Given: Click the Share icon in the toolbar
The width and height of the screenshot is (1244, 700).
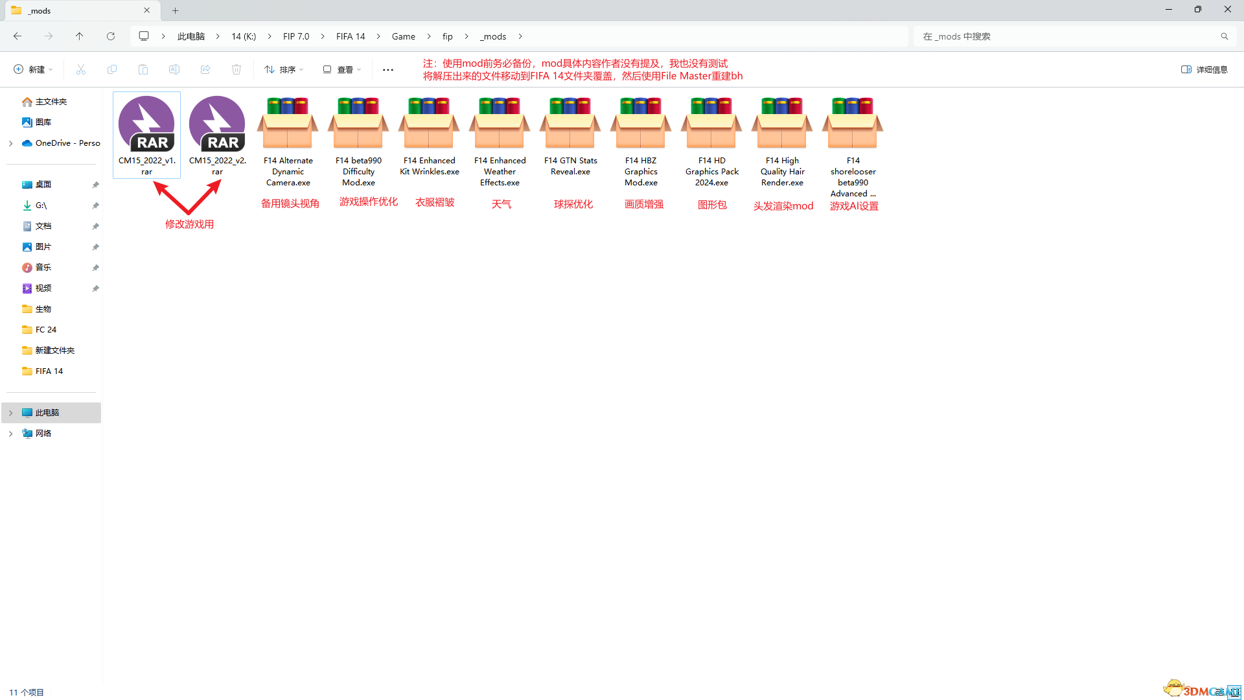Looking at the screenshot, I should pos(205,69).
